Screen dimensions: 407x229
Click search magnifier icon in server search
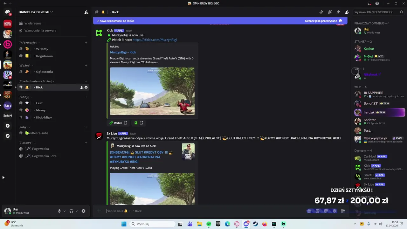click(x=402, y=12)
